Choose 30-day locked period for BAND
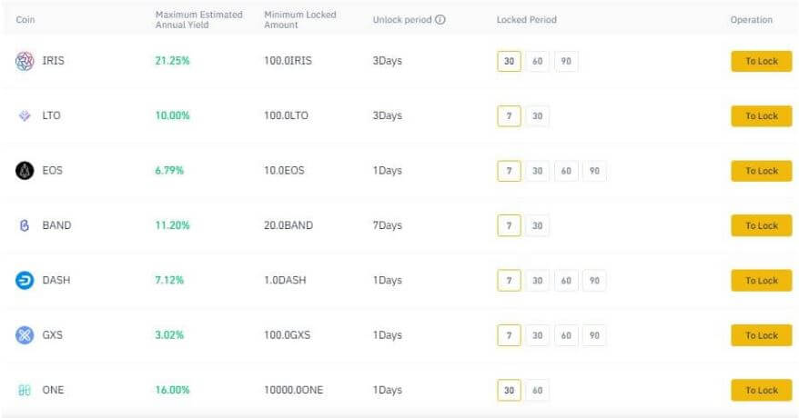Screen dimensions: 799x418 538,225
